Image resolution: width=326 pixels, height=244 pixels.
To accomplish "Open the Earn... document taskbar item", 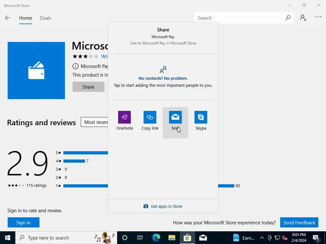I will pyautogui.click(x=244, y=238).
